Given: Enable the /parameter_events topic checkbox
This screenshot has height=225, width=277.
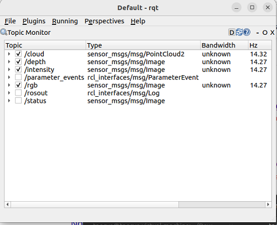Looking at the screenshot, I should tap(18, 77).
